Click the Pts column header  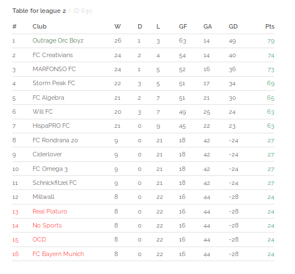click(270, 26)
